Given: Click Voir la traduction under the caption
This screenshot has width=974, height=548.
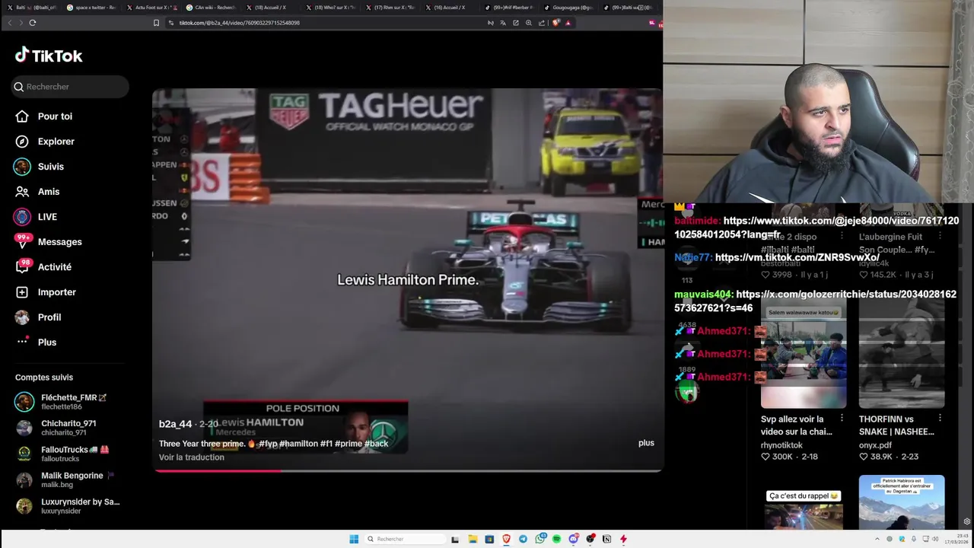Looking at the screenshot, I should tap(192, 457).
